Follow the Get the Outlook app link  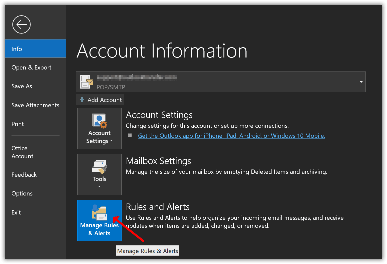(x=232, y=136)
